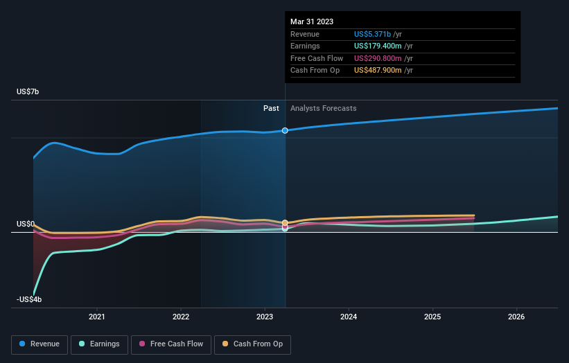569x363 pixels.
Task: Click the 2024 x-axis label
Action: click(x=349, y=317)
